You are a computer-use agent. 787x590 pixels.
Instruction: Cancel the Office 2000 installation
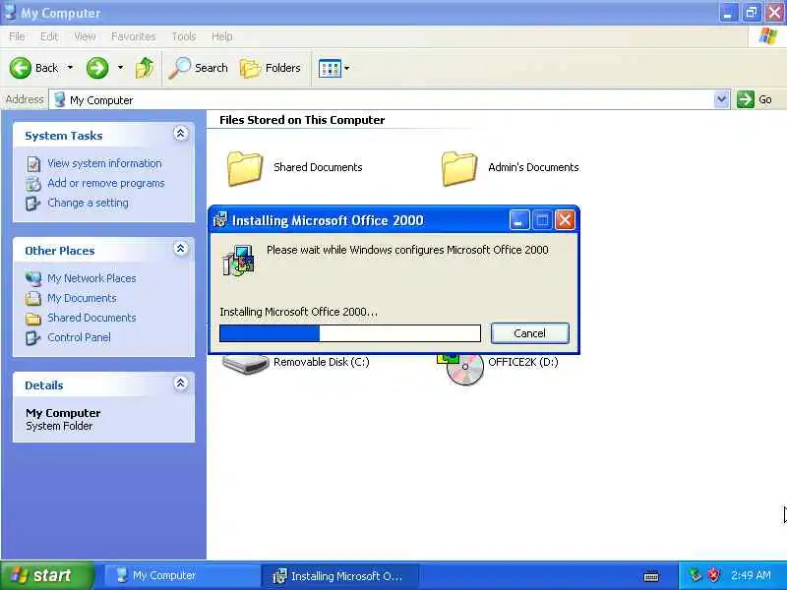(529, 333)
